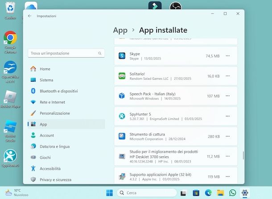272x199 pixels.
Task: Open weather widget showing 10°C Nuvoloso
Action: click(x=16, y=193)
